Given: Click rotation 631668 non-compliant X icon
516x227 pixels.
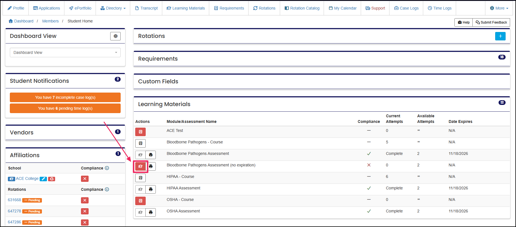Looking at the screenshot, I should click(x=85, y=200).
